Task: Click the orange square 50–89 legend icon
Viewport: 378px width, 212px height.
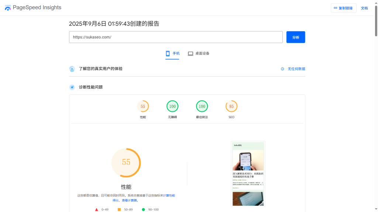Action: [x=119, y=209]
